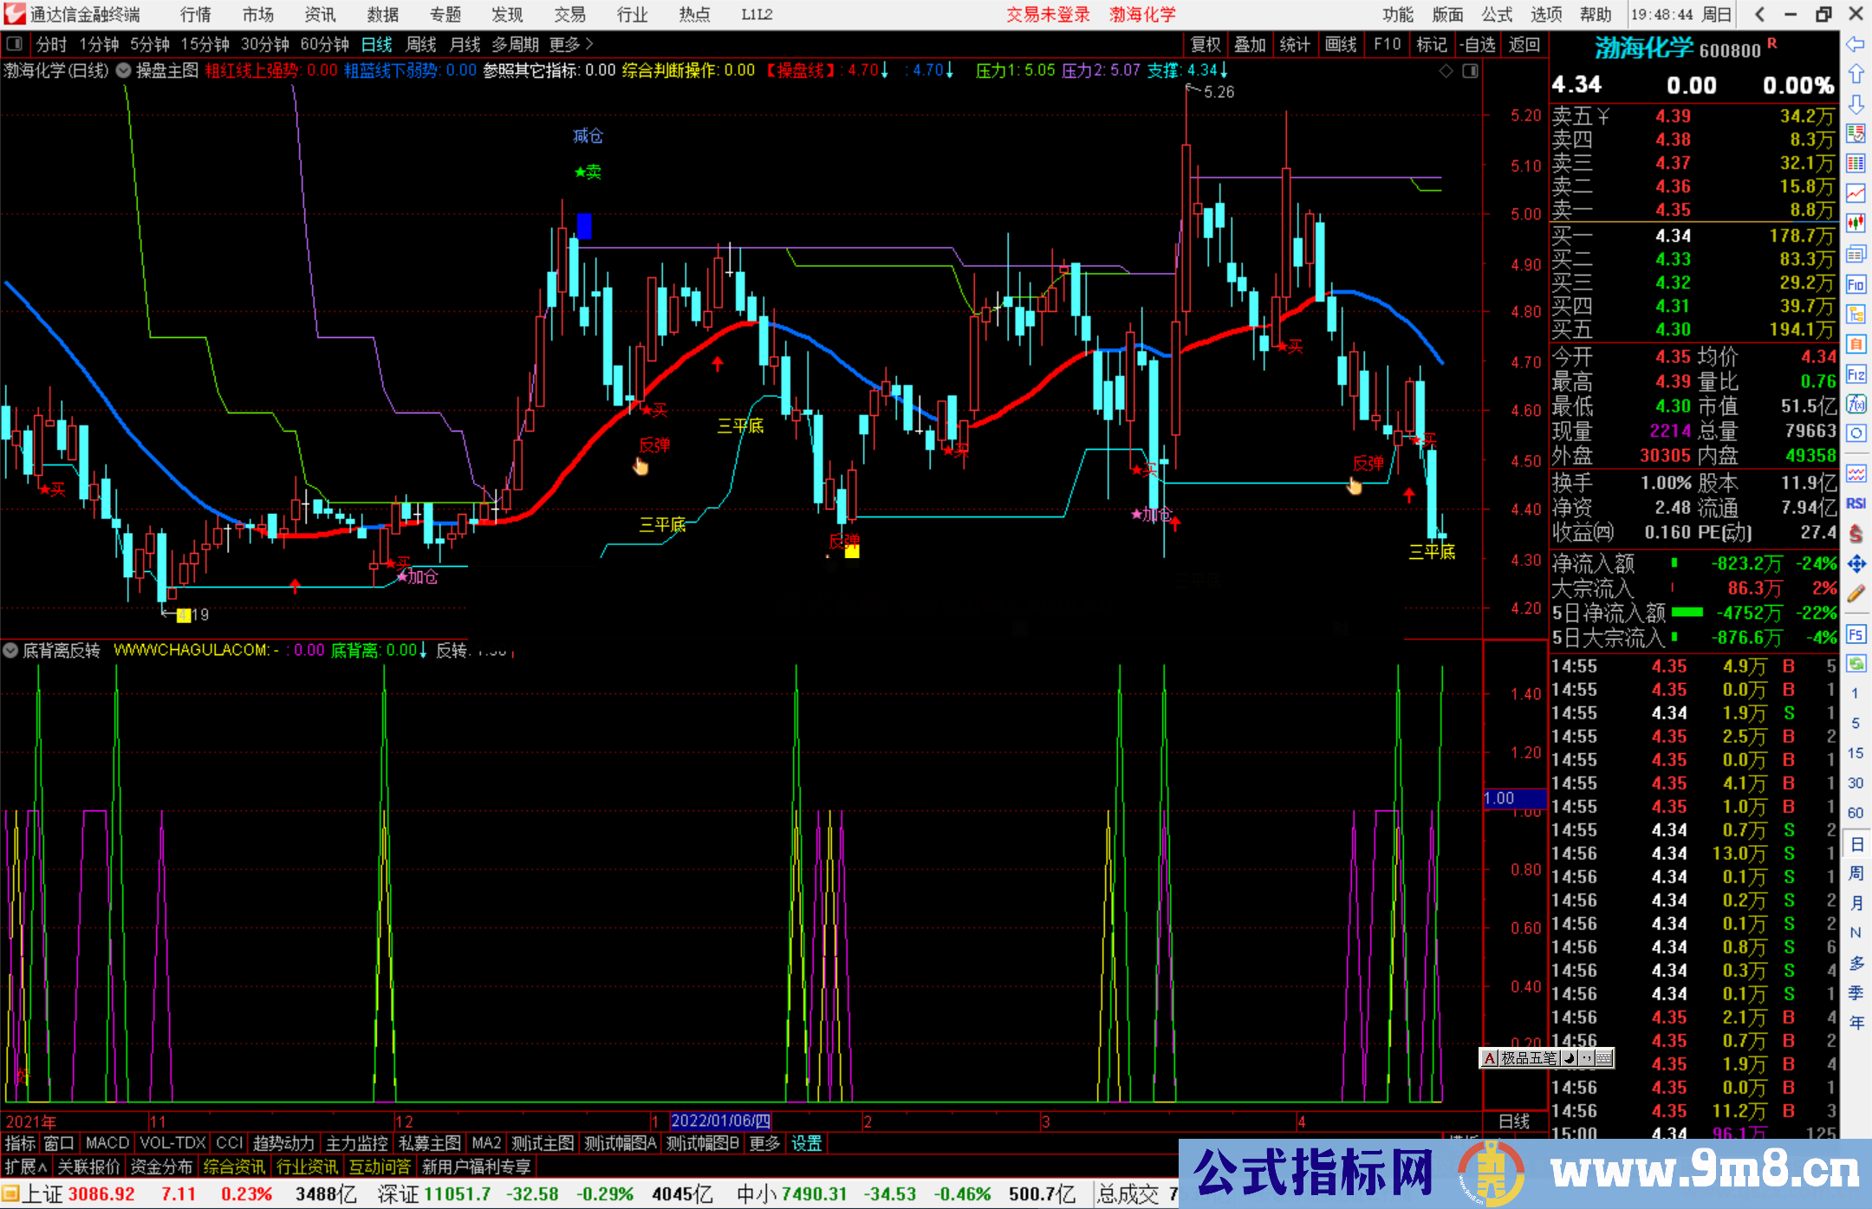Click the green refresh icon in sidebar
The image size is (1872, 1209).
point(1856,664)
